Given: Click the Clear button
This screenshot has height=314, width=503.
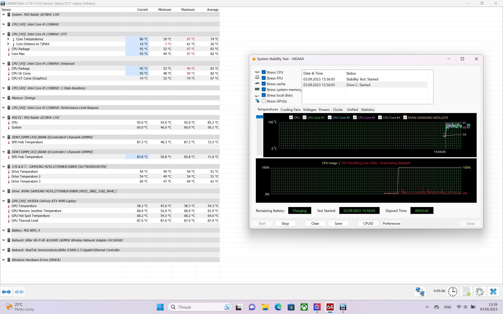Looking at the screenshot, I should point(315,223).
